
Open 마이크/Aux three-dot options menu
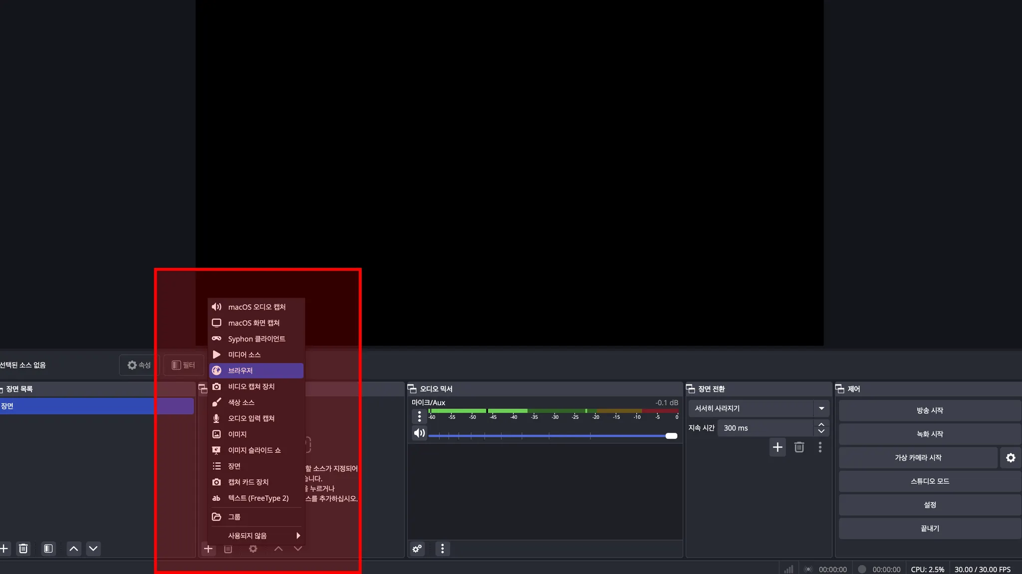click(419, 416)
